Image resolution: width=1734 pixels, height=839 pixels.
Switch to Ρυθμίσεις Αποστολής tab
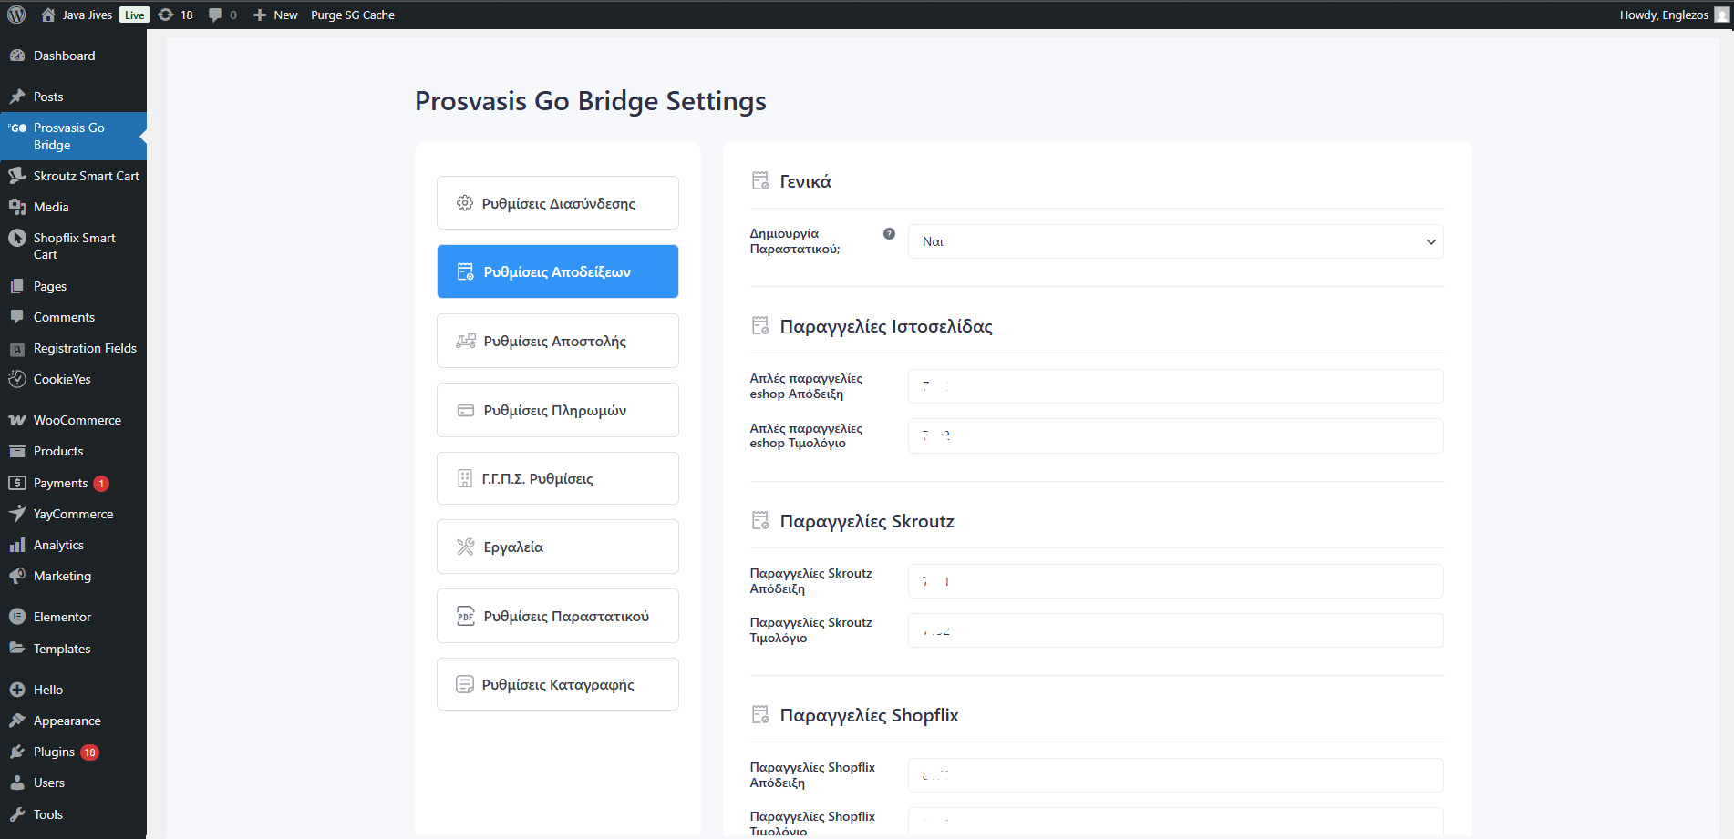[557, 341]
